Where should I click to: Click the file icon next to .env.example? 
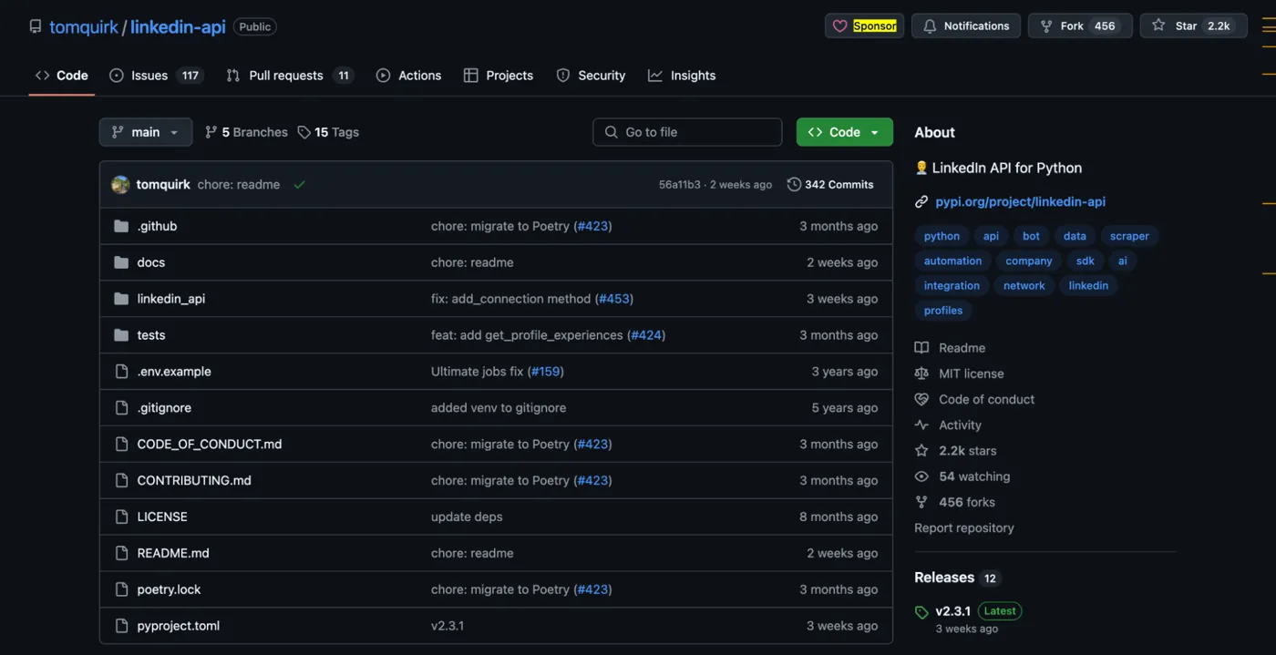121,372
